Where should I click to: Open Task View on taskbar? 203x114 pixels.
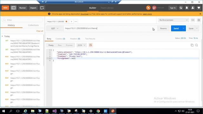(x=18, y=111)
